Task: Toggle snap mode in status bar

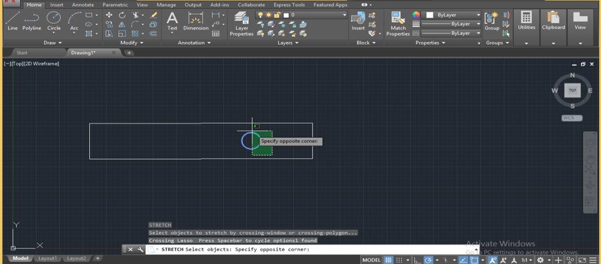Action: coord(399,260)
